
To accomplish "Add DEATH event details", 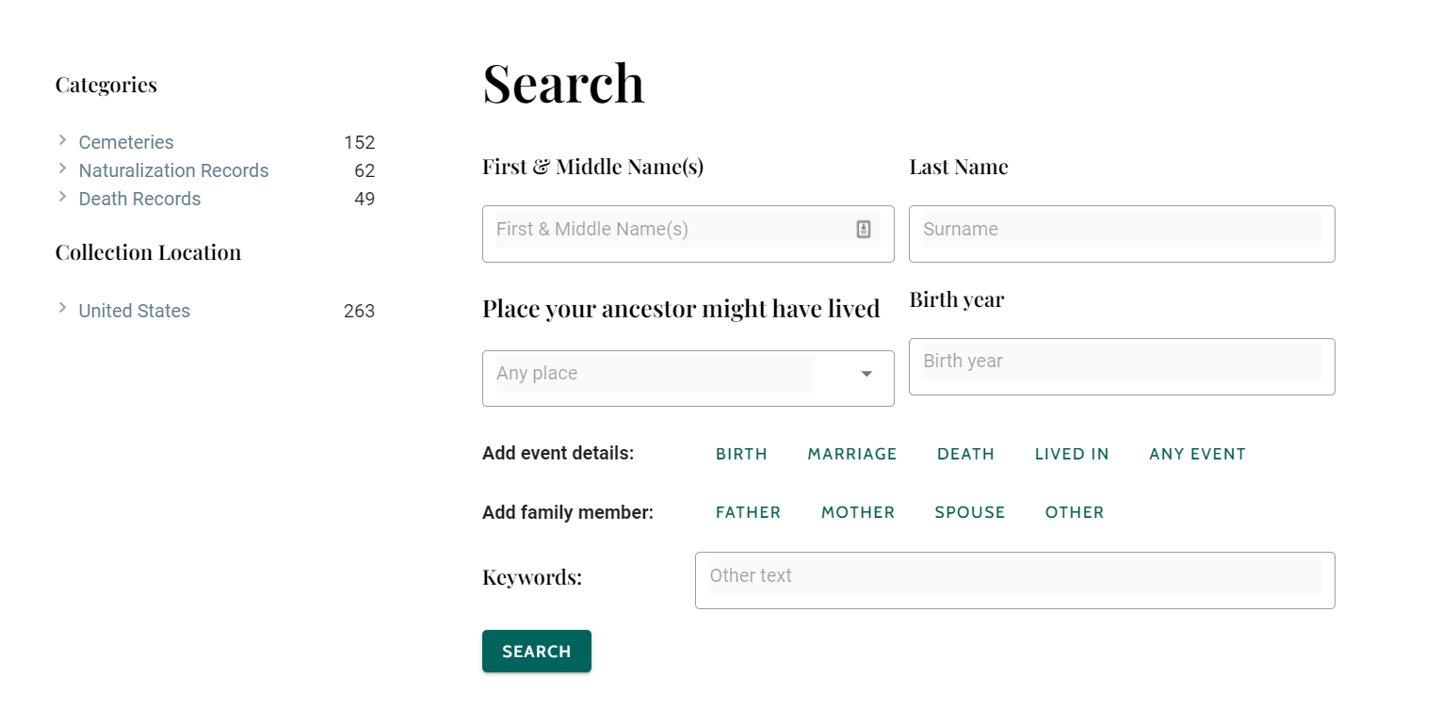I will tap(965, 454).
